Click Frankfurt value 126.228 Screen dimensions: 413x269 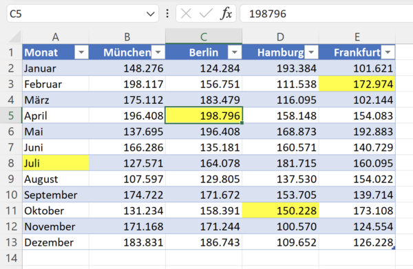pyautogui.click(x=357, y=242)
